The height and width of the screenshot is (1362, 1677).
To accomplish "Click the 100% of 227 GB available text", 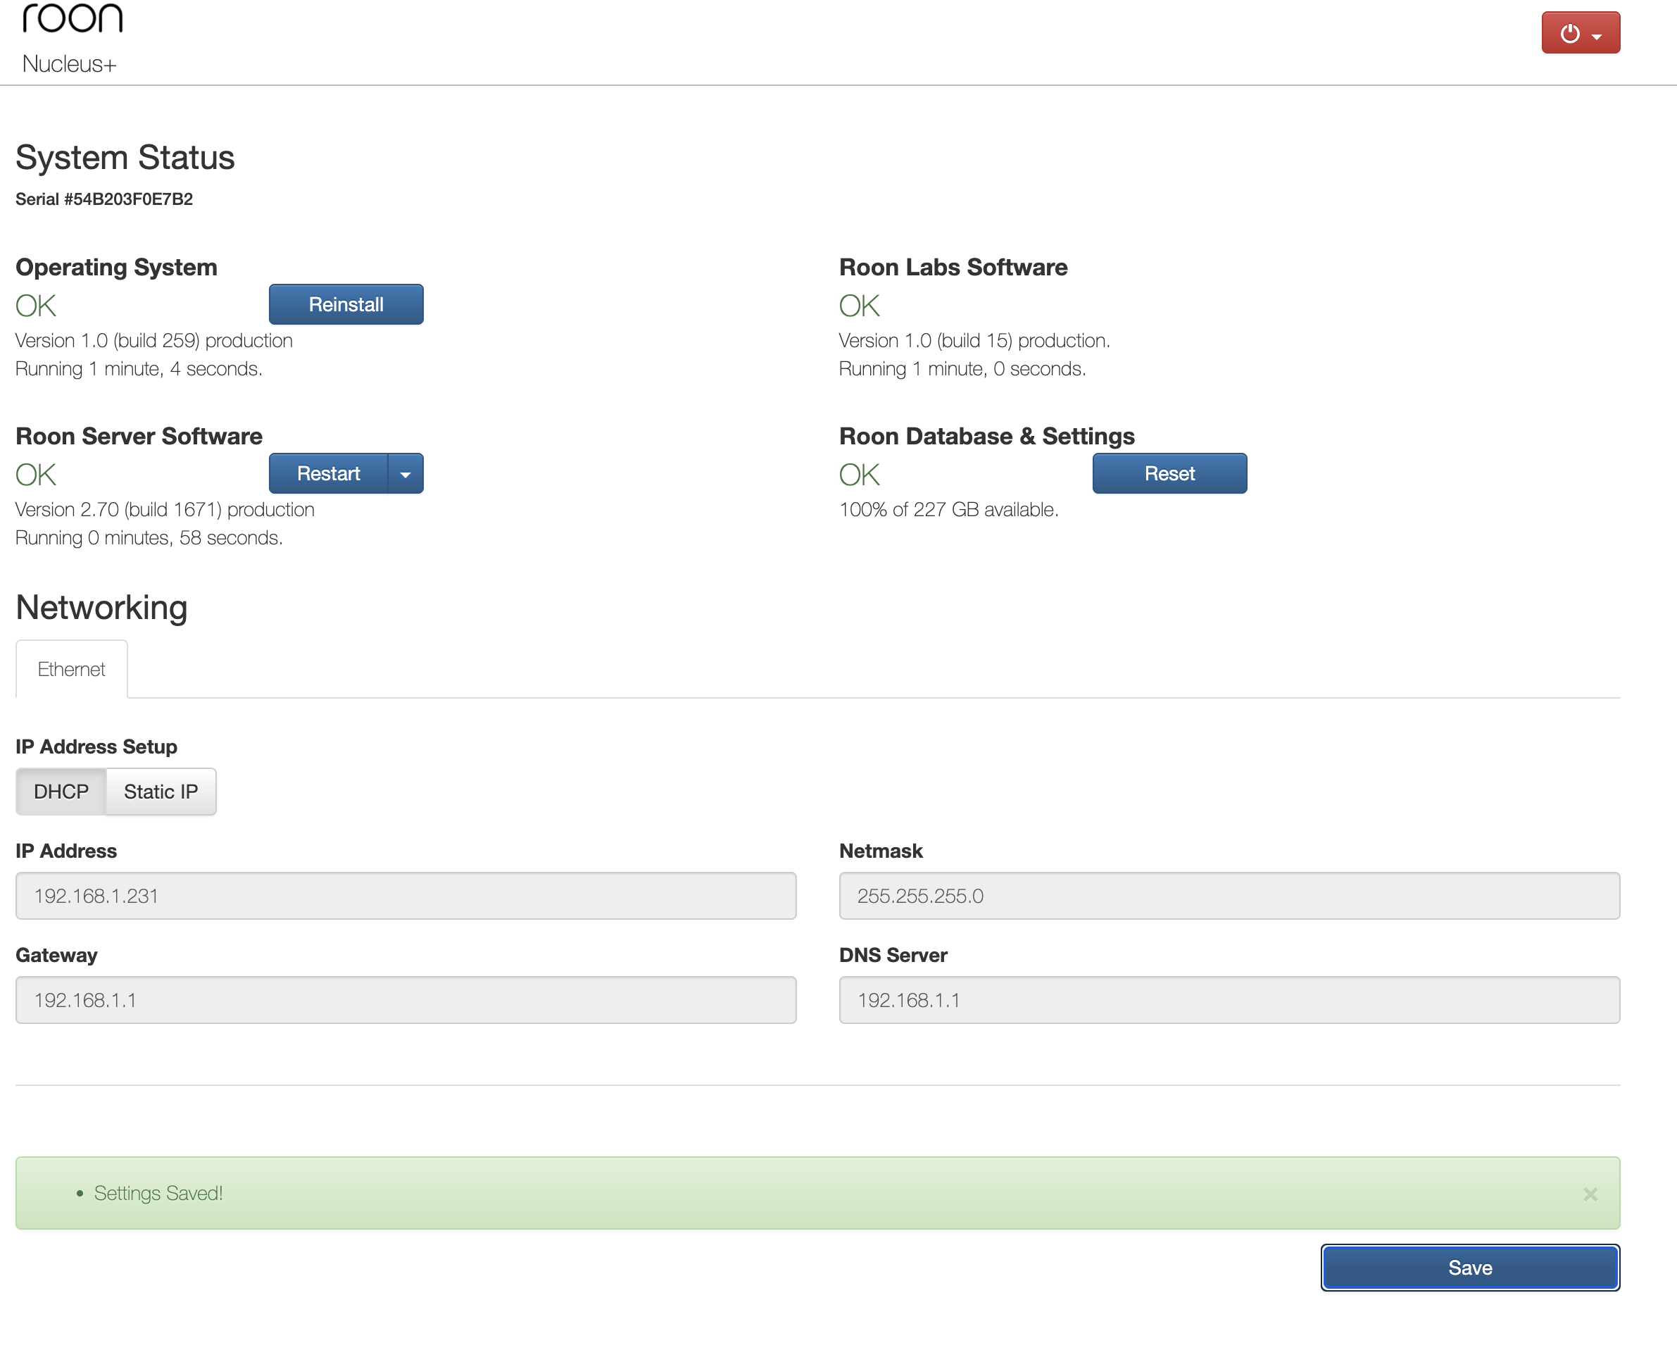I will (949, 510).
